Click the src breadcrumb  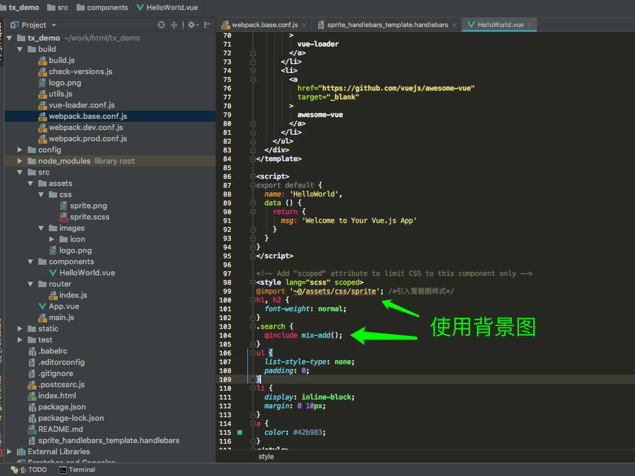pos(58,8)
